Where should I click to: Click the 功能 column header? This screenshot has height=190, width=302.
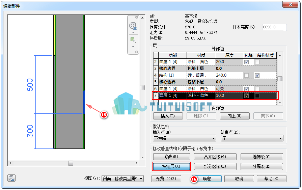coord(172,55)
